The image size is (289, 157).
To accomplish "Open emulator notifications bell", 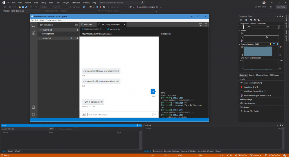I will click(x=33, y=107).
